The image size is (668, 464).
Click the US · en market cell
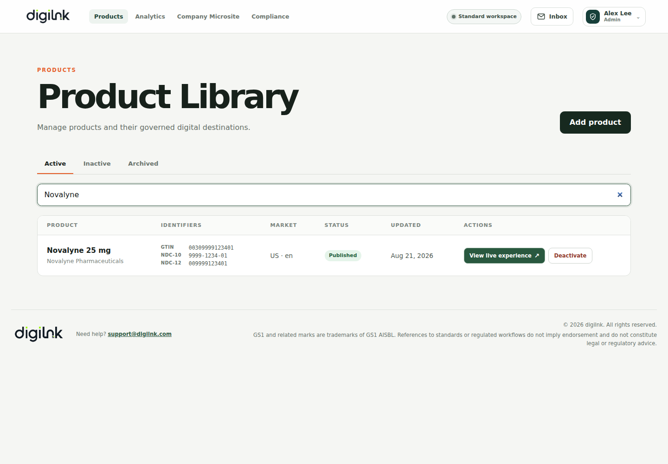point(282,256)
